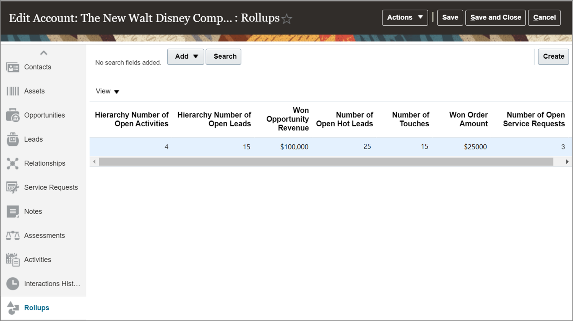Viewport: 573px width, 321px height.
Task: Click the Opportunities icon in sidebar
Action: point(12,115)
